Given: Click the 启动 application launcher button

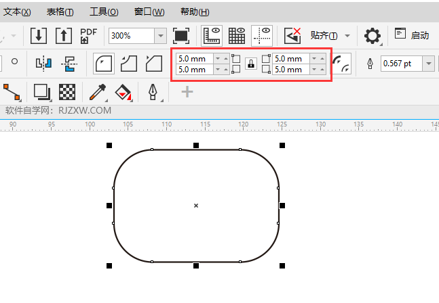Looking at the screenshot, I should coord(412,34).
